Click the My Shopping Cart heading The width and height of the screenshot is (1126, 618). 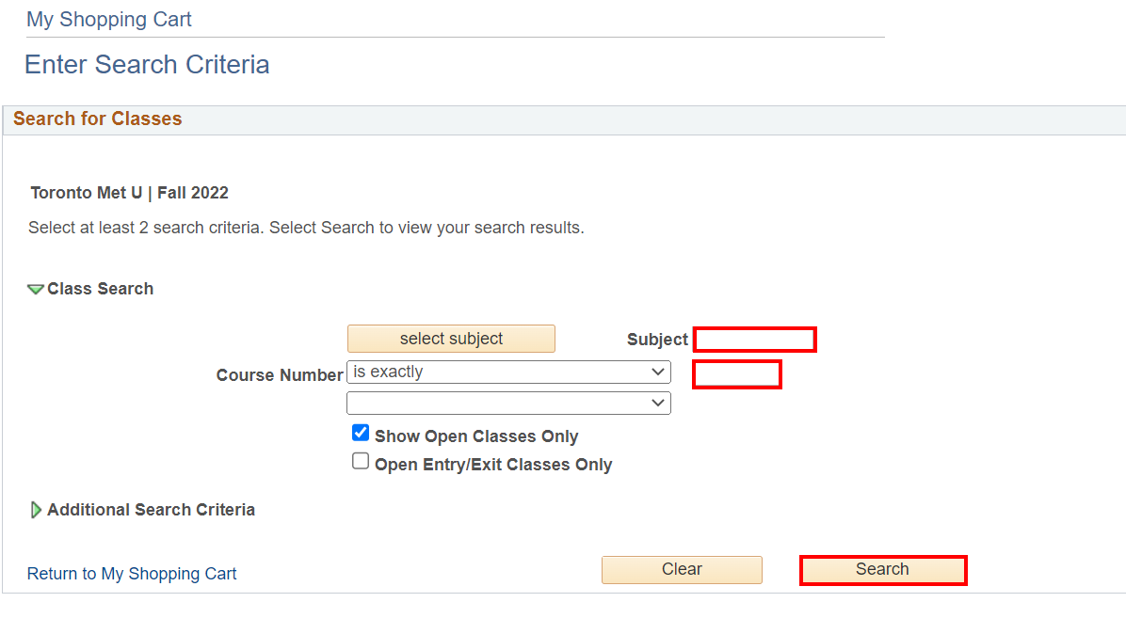coord(109,20)
